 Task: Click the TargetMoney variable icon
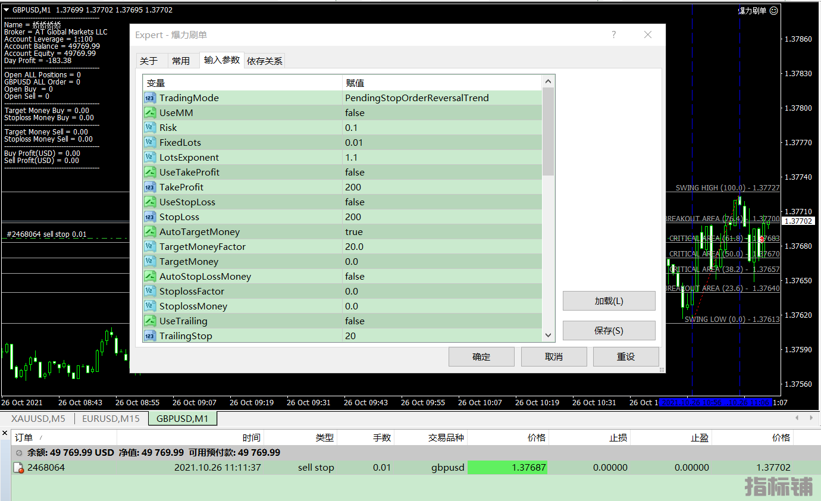[150, 262]
